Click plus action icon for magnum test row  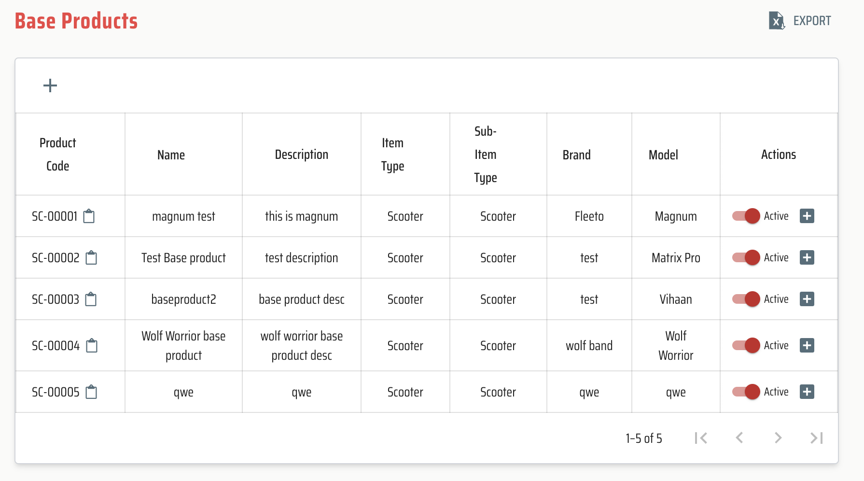[x=807, y=216]
